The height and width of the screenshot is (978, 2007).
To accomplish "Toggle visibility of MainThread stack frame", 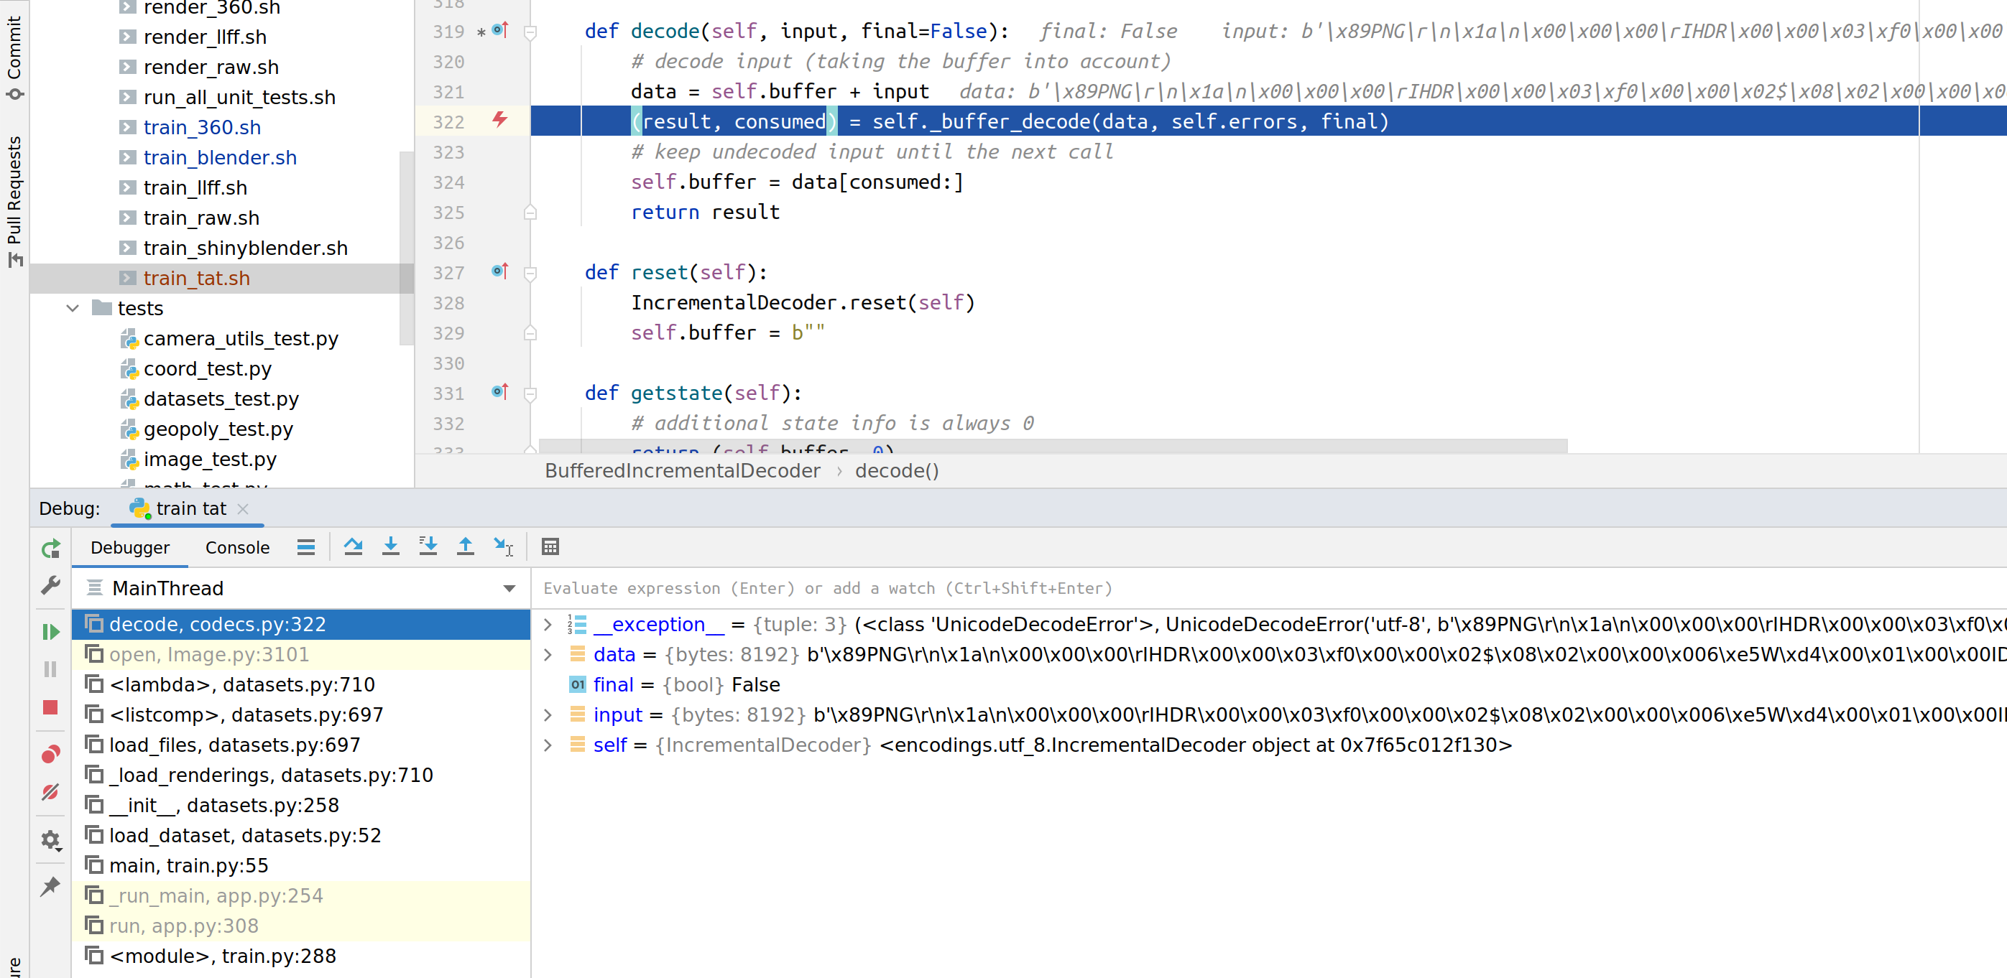I will click(509, 588).
